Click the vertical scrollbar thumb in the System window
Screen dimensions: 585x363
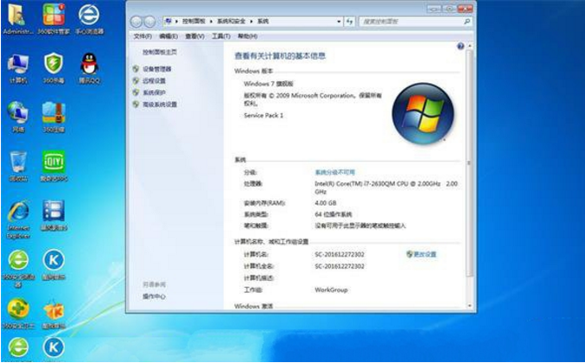(x=470, y=163)
